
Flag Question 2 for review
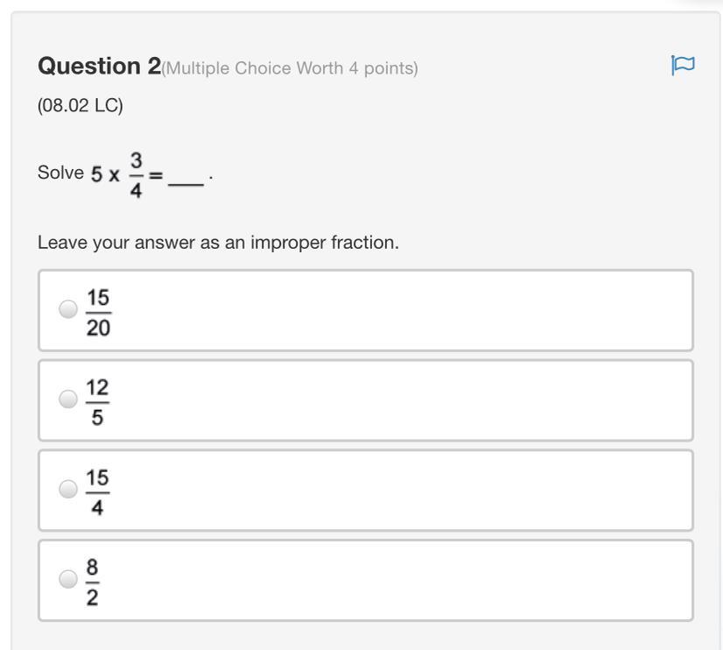coord(682,66)
